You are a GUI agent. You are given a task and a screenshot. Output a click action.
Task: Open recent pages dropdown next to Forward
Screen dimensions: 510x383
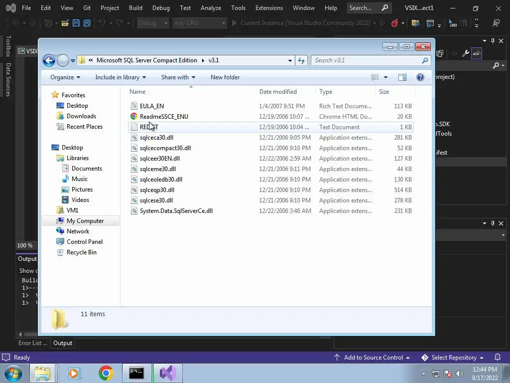point(73,60)
